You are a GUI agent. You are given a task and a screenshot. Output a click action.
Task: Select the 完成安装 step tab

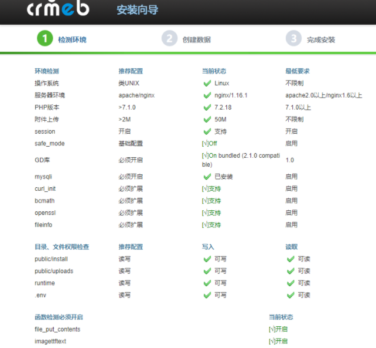[x=321, y=39]
